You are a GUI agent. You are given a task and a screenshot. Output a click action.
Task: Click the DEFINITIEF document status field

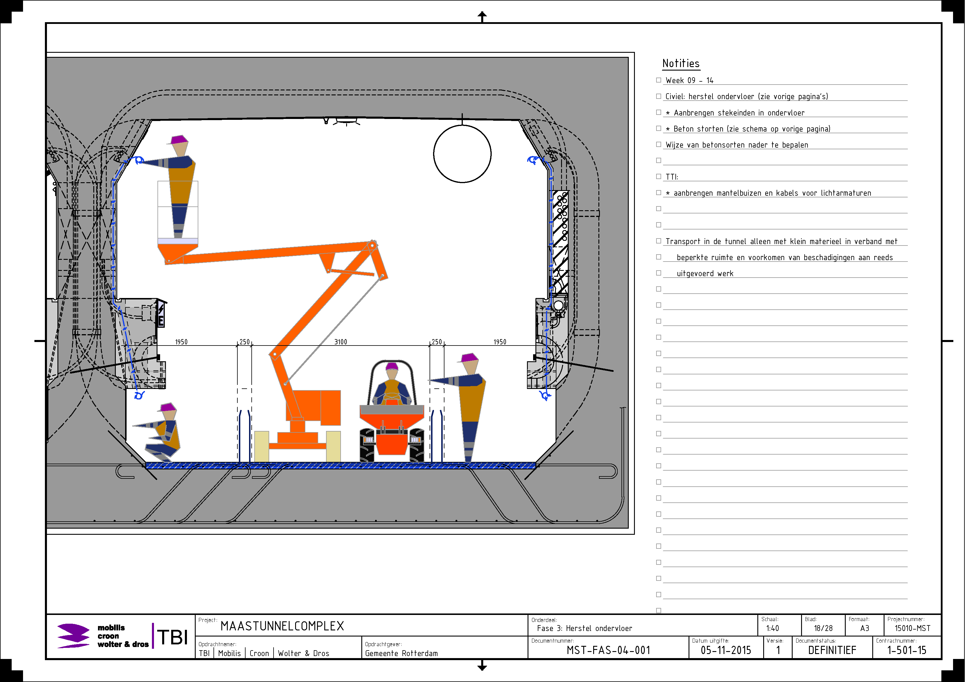[x=832, y=651]
